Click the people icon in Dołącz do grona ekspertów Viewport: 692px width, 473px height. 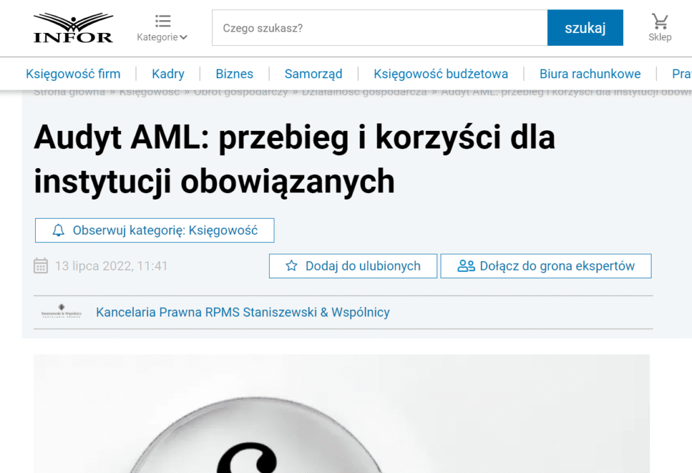pos(466,266)
